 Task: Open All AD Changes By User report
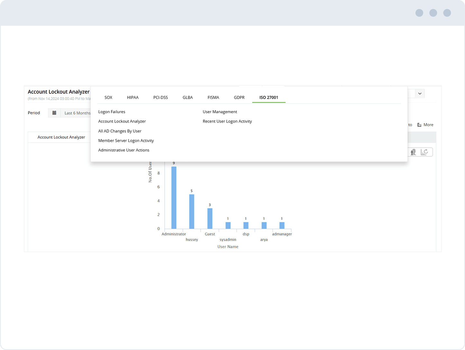[120, 131]
